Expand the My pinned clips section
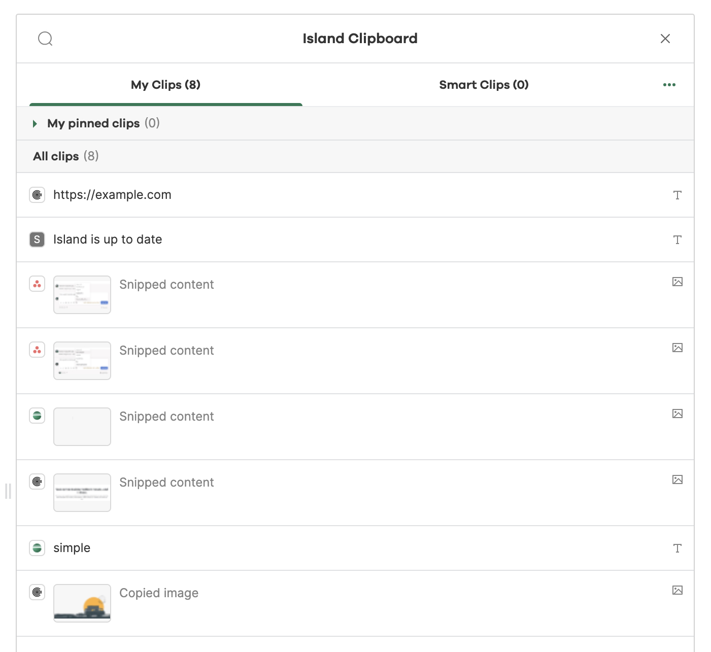 click(x=35, y=123)
